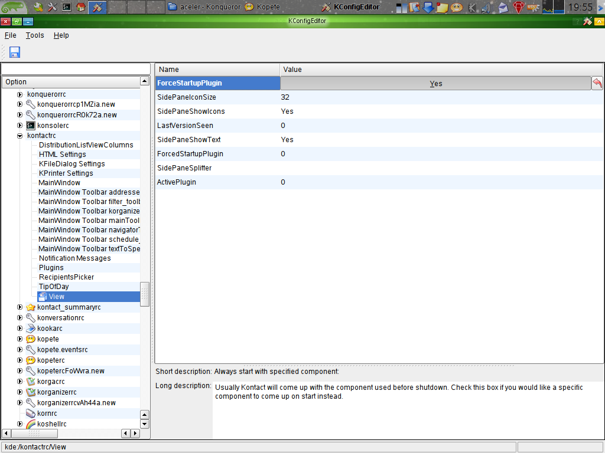Screen dimensions: 605x453
Task: Select the ForcedStartupPlugin row
Action: [379, 154]
